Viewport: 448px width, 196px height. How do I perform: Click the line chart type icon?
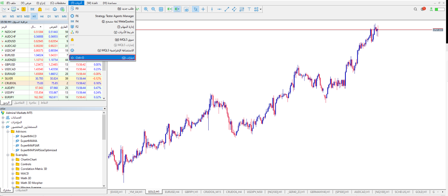[x=4, y=9]
